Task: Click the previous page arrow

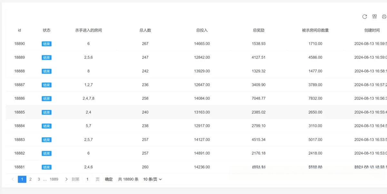Action: [x=13, y=179]
